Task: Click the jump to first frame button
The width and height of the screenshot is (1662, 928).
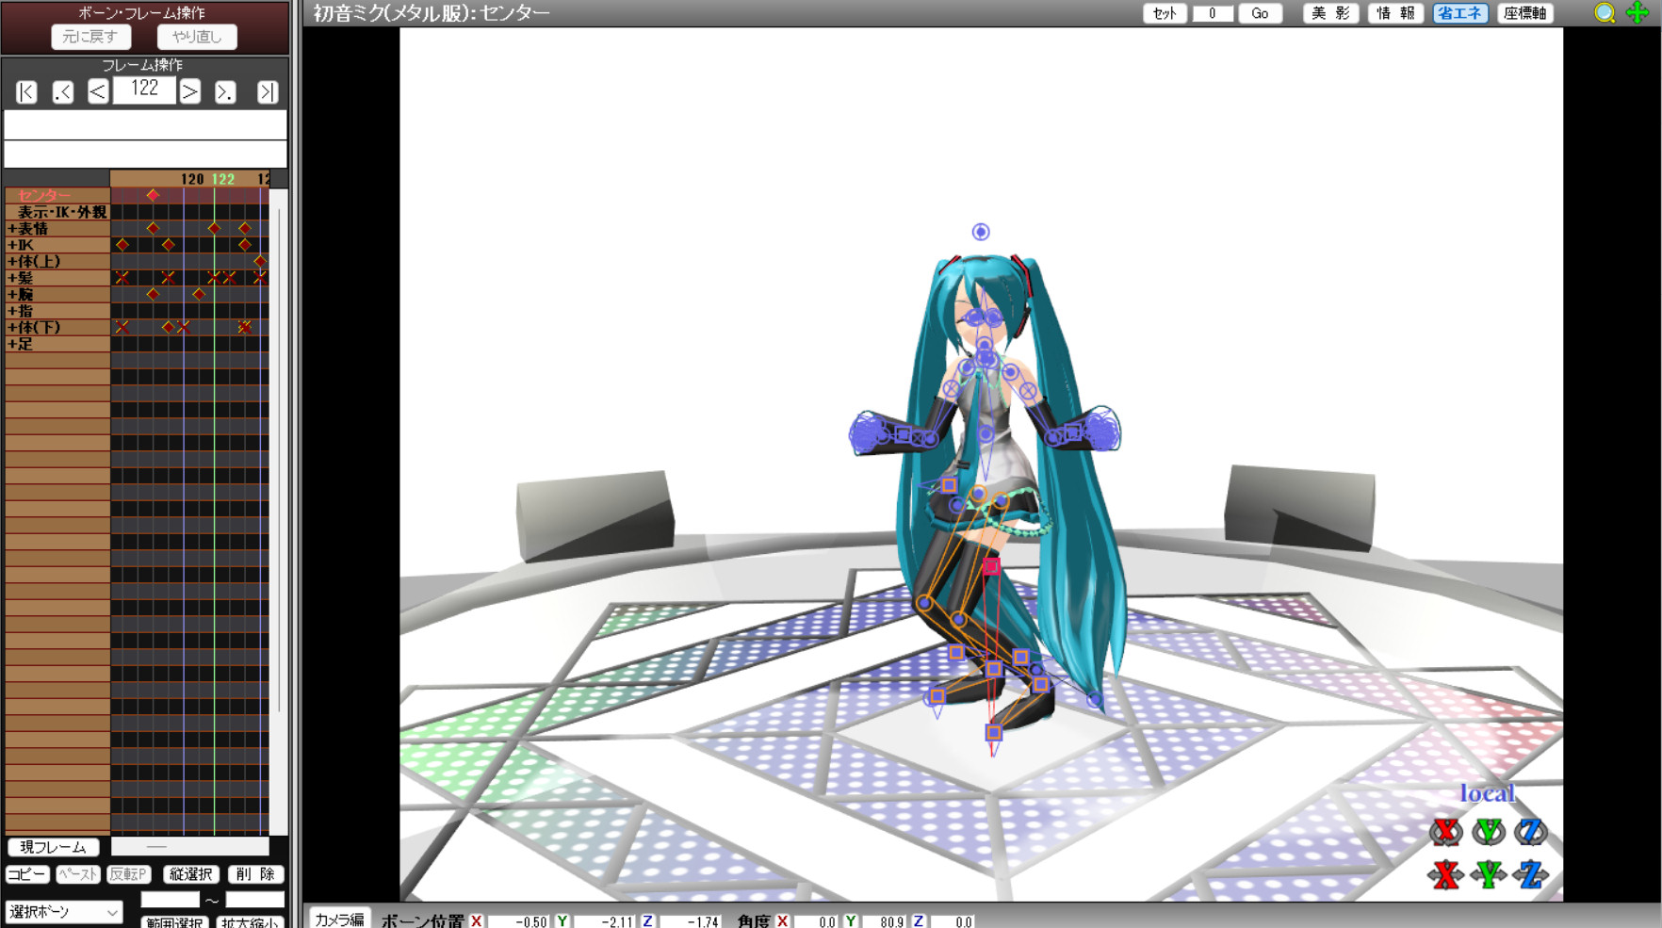Action: pos(26,91)
